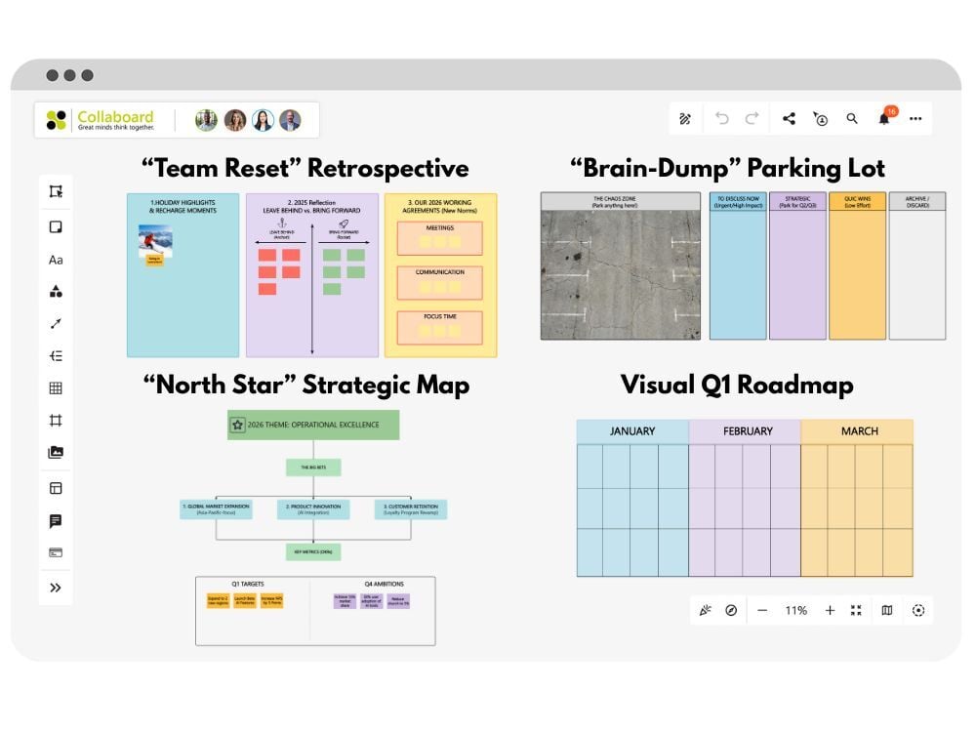The image size is (976, 732).
Task: Open the text tool with Aa icon
Action: (56, 259)
